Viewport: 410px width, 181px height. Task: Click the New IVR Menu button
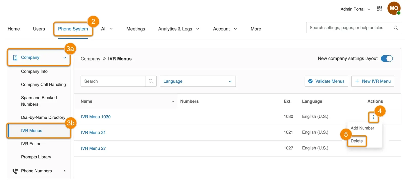pyautogui.click(x=373, y=81)
